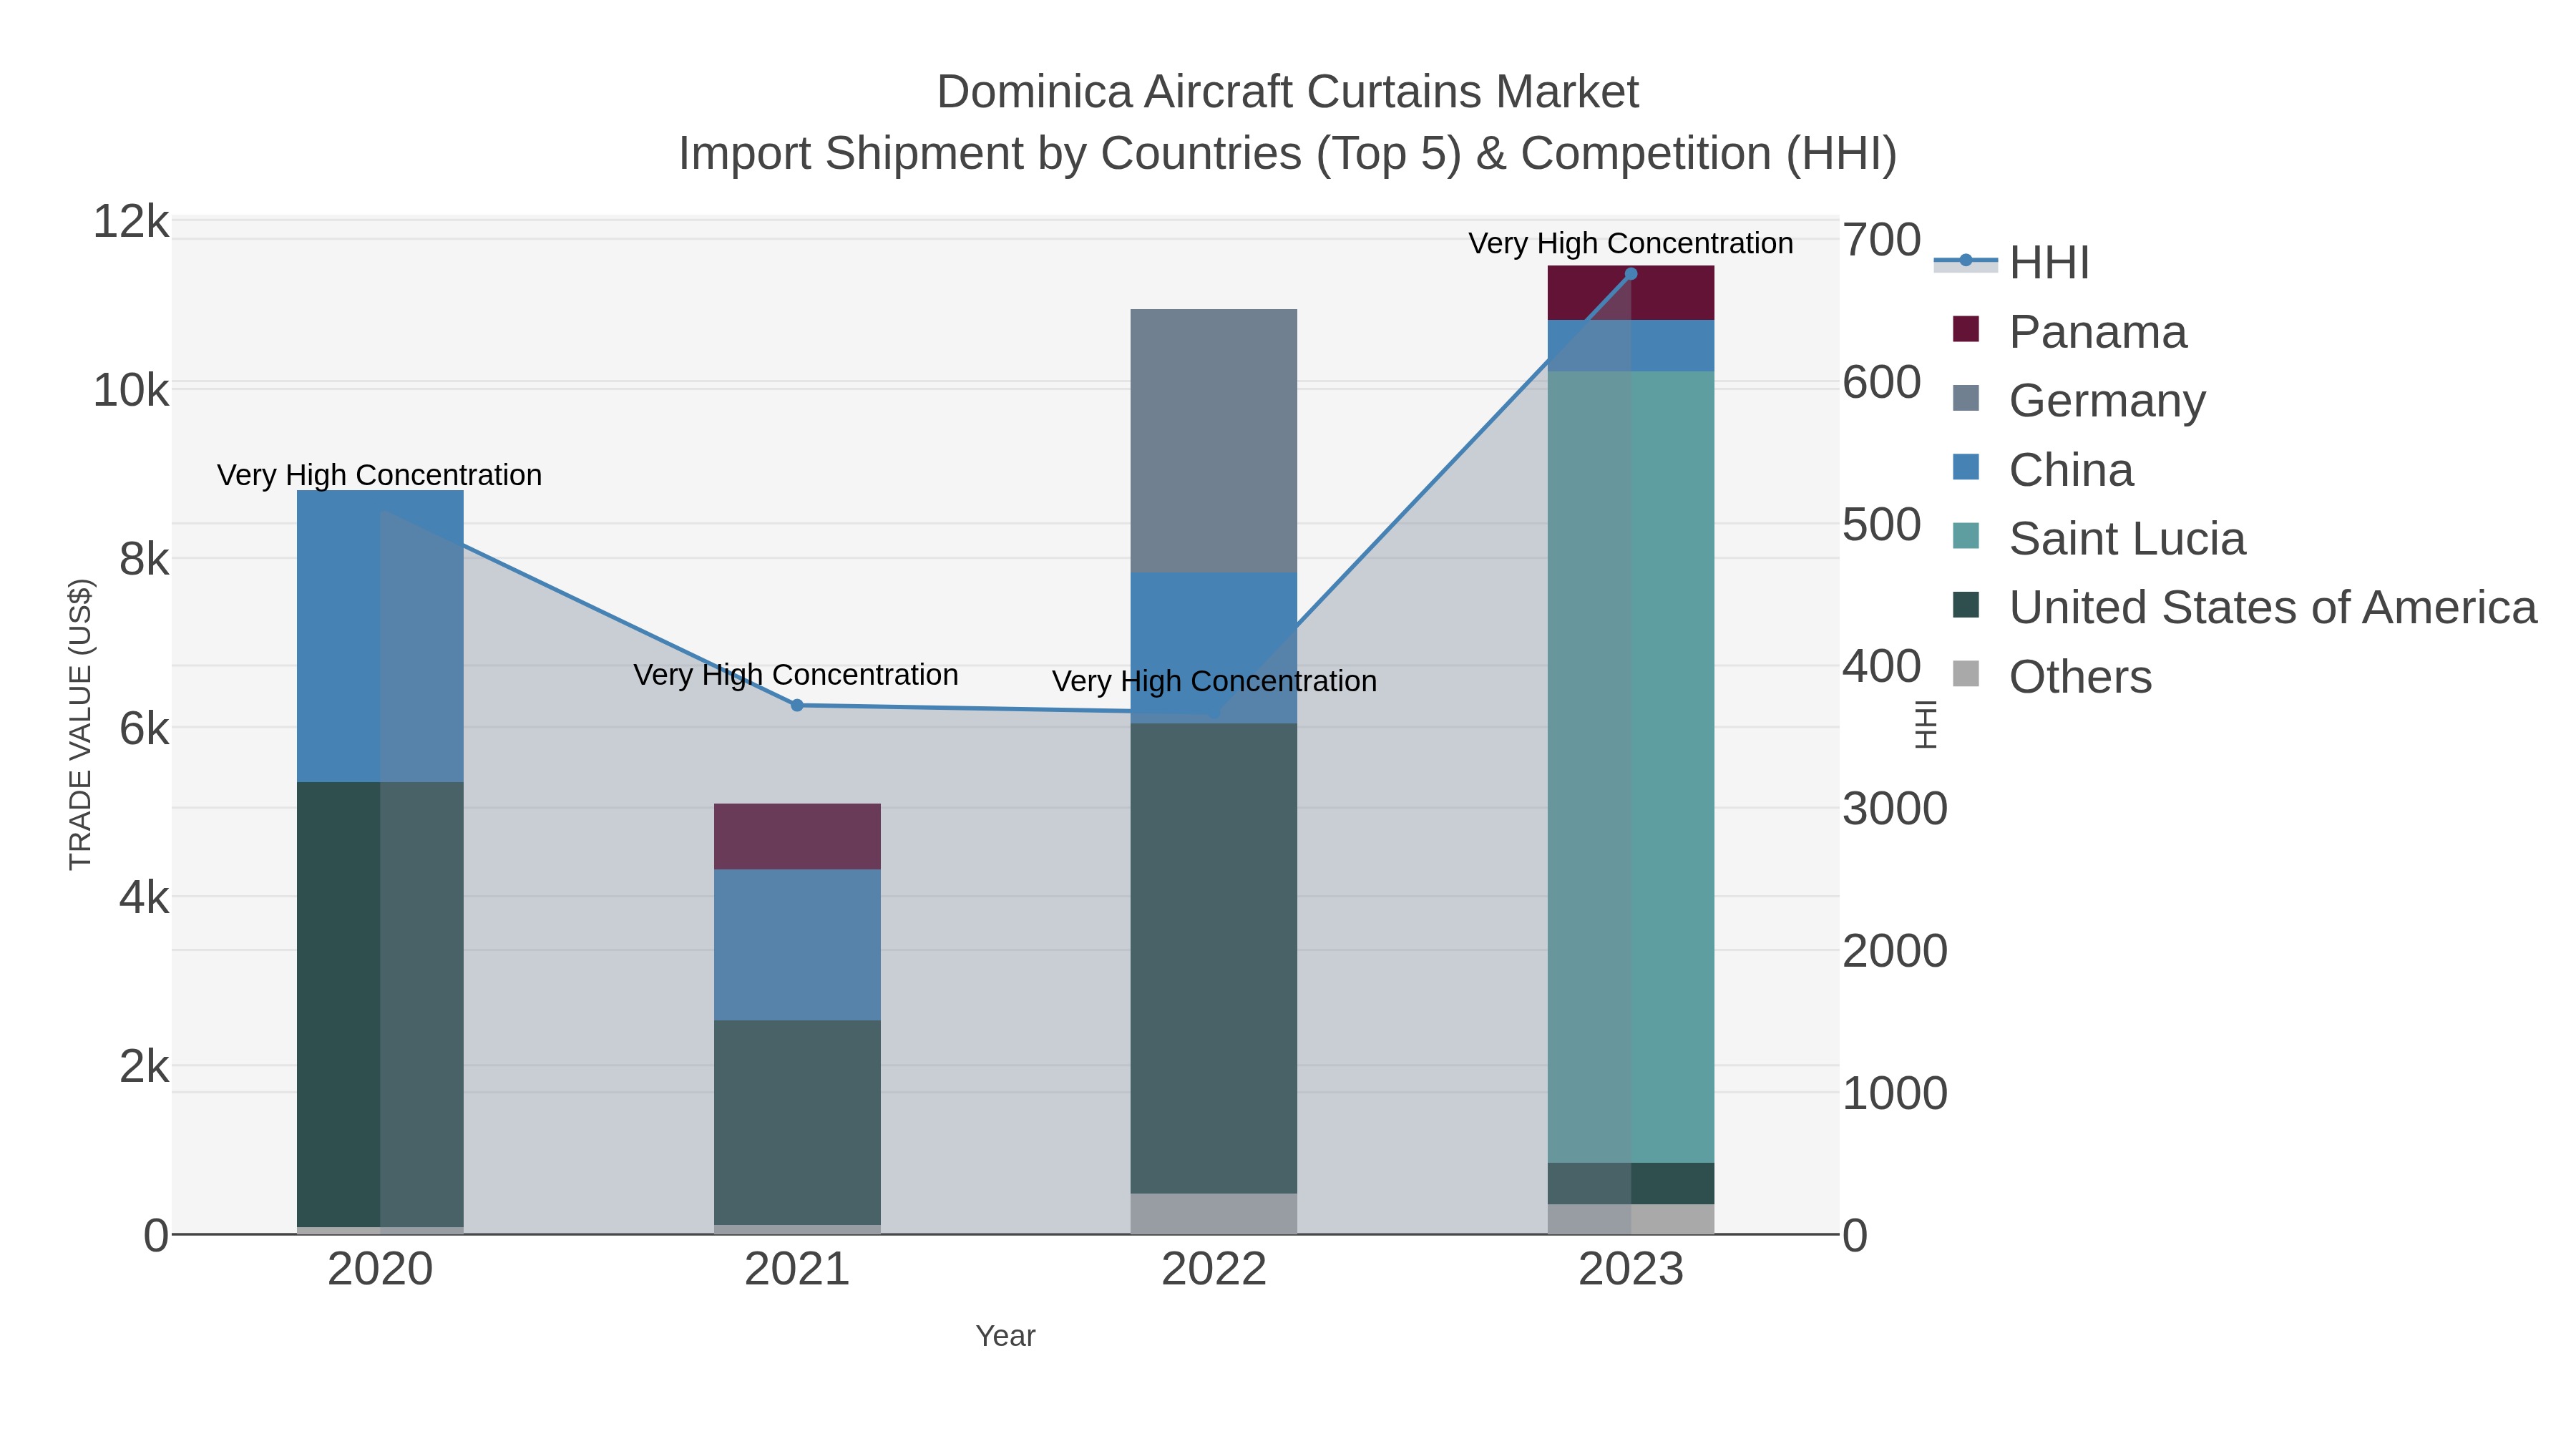Click the 2023 Panama bar segment
The width and height of the screenshot is (2576, 1449).
[1631, 293]
